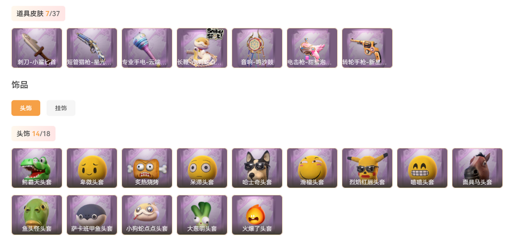Choose the 滑稽头套 smirk headgear
The height and width of the screenshot is (238, 510).
click(x=312, y=168)
